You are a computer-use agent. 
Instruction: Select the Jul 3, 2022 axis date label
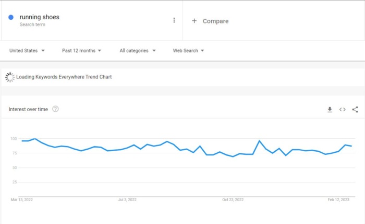pyautogui.click(x=127, y=200)
